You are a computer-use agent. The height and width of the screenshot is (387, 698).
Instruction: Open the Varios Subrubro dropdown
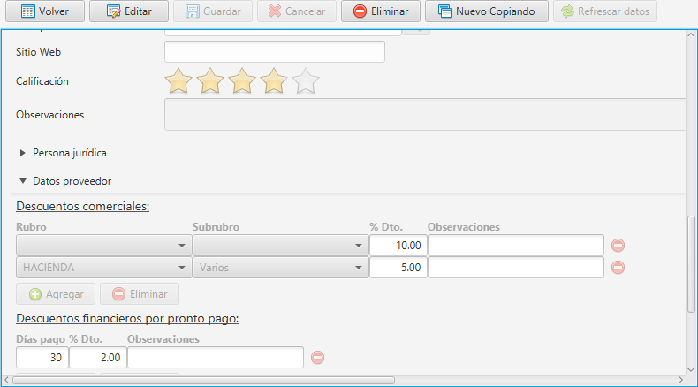tap(280, 268)
